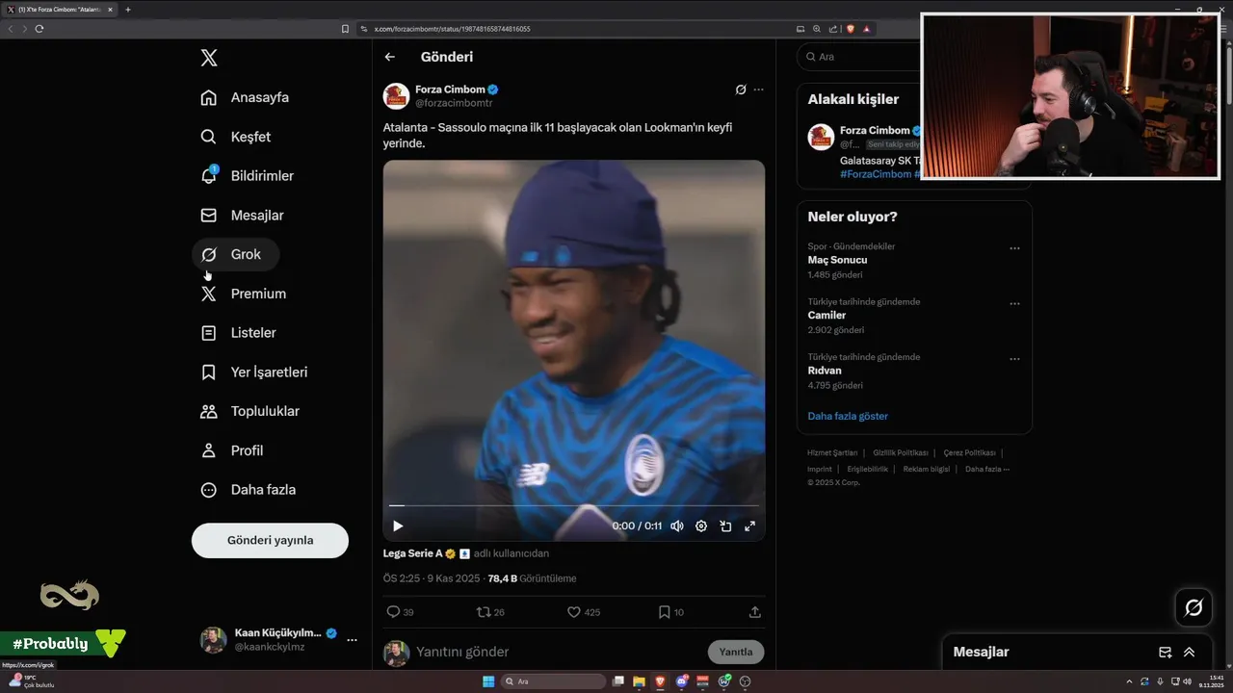The image size is (1233, 693).
Task: Expand footer Daha fazla options
Action: (x=987, y=469)
